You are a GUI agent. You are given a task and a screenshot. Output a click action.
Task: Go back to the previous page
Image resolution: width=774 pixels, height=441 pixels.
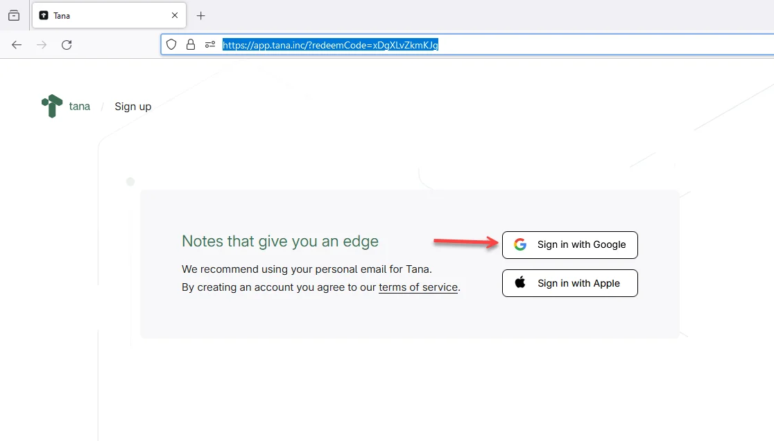point(17,45)
